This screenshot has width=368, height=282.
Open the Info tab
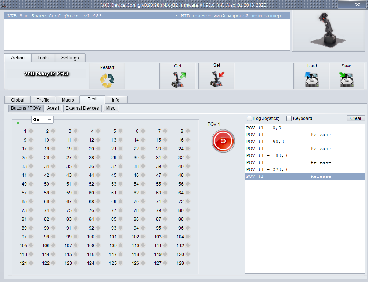[x=115, y=100]
